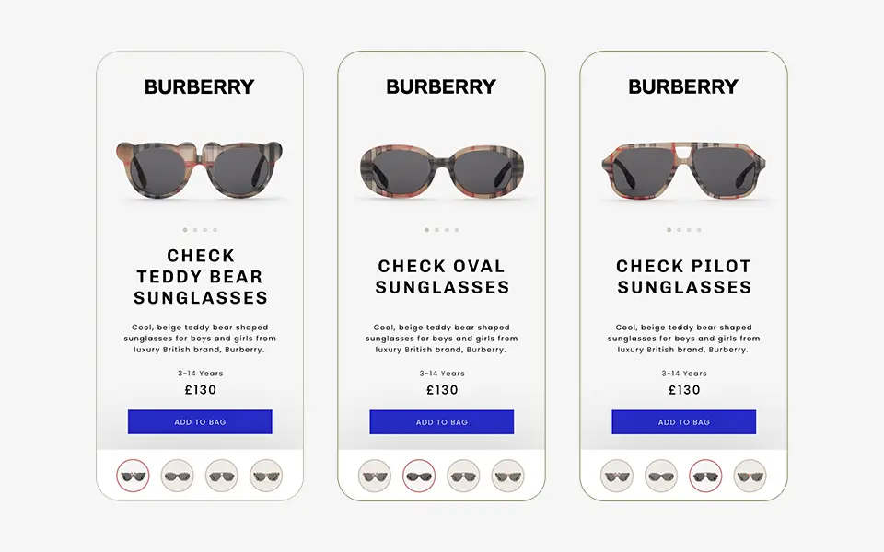Open the Burberry logo on the Teddy Bear screen
Screen dimensions: 884x552
[199, 87]
